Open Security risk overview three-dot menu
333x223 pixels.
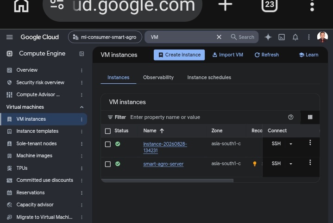click(x=82, y=82)
